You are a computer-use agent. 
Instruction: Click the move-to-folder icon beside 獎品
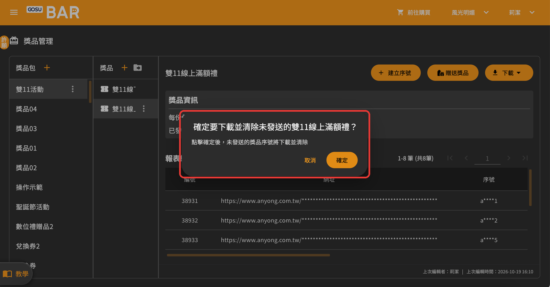click(137, 68)
